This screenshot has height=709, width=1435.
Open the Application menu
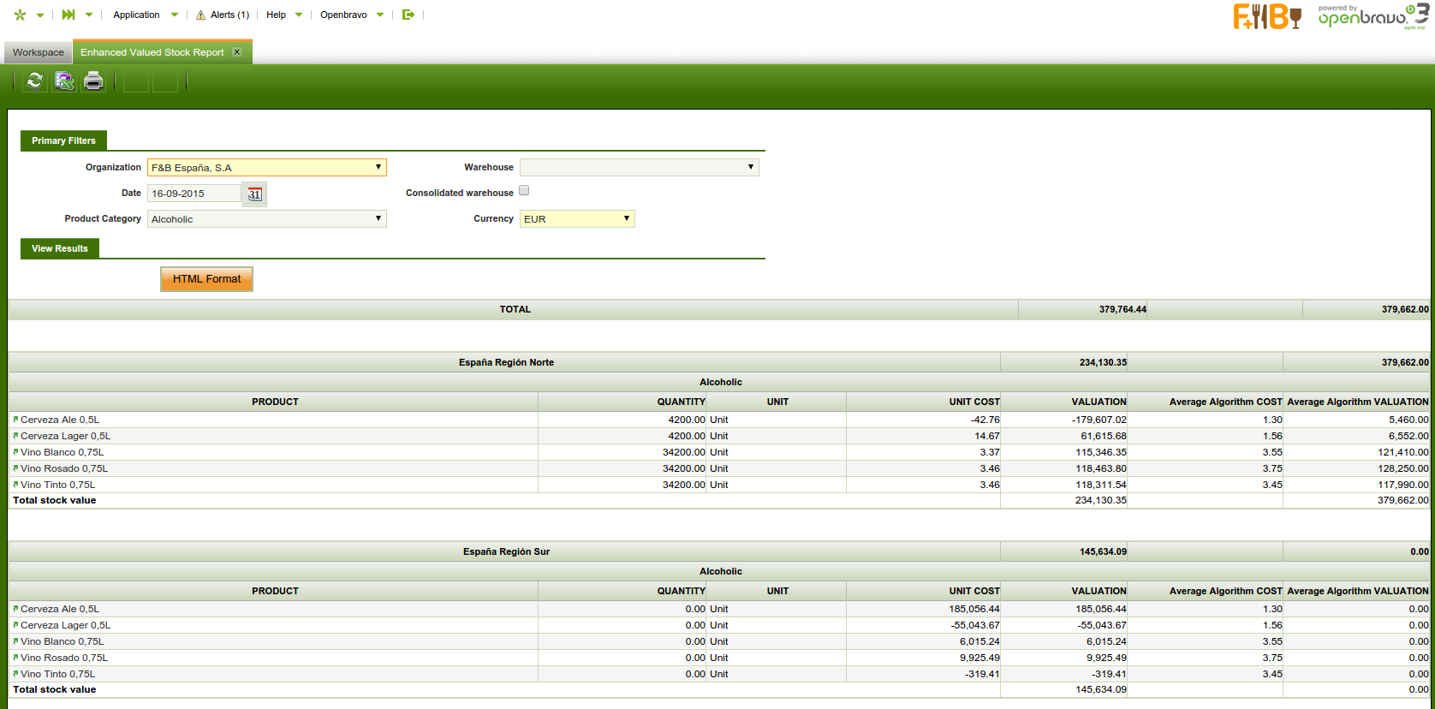click(x=137, y=15)
